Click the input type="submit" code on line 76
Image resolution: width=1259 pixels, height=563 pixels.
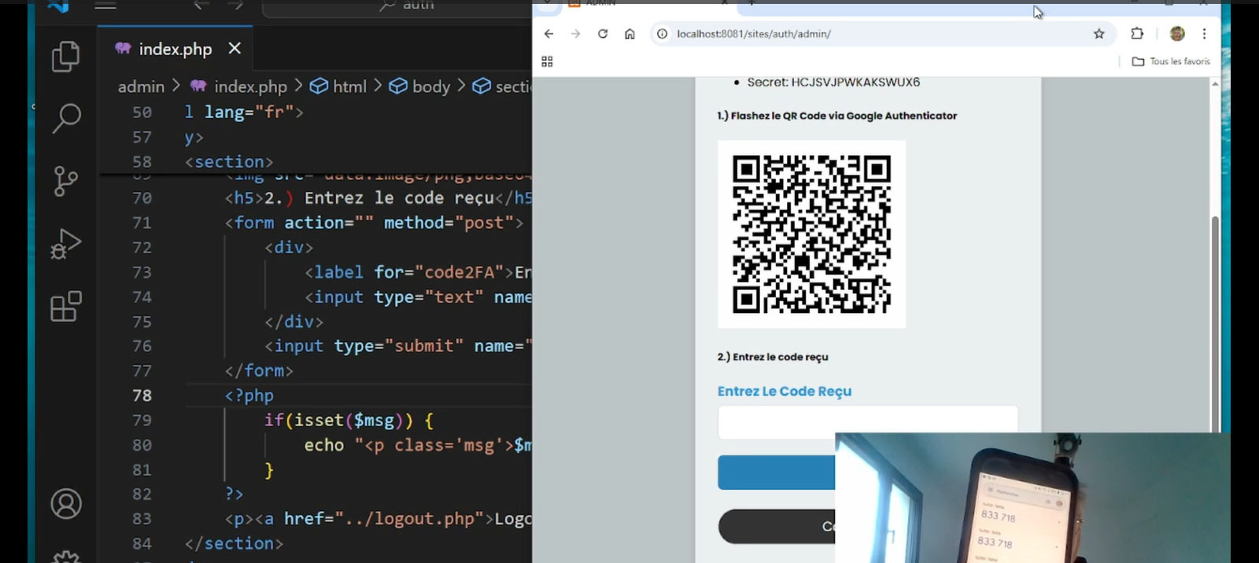[x=398, y=346]
